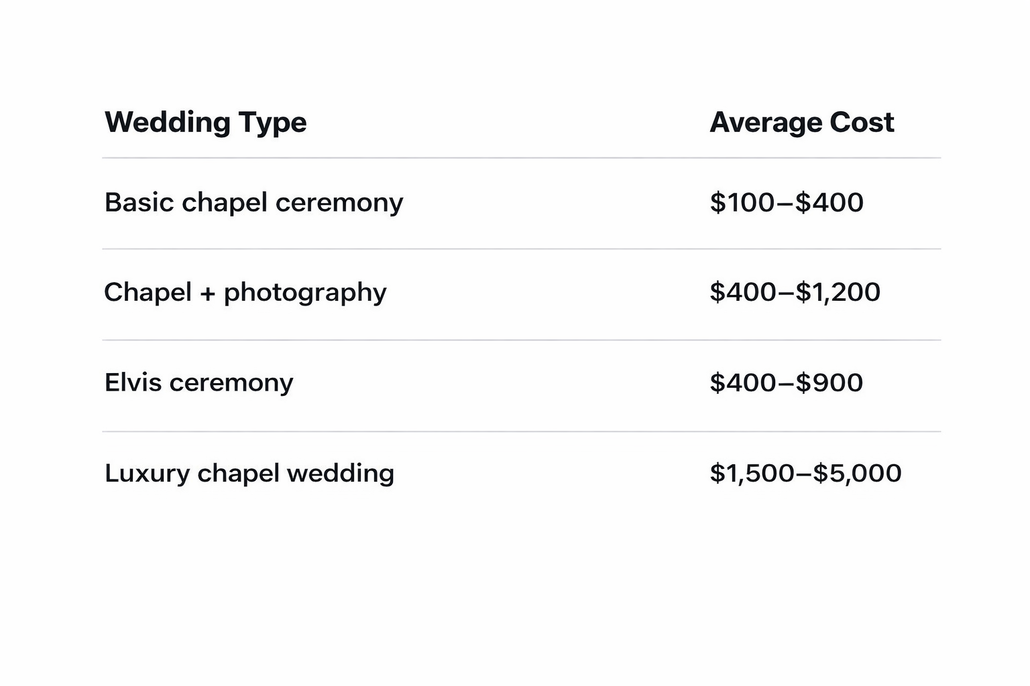Select the $100–$400 cost cell
Image resolution: width=1030 pixels, height=686 pixels.
tap(786, 202)
